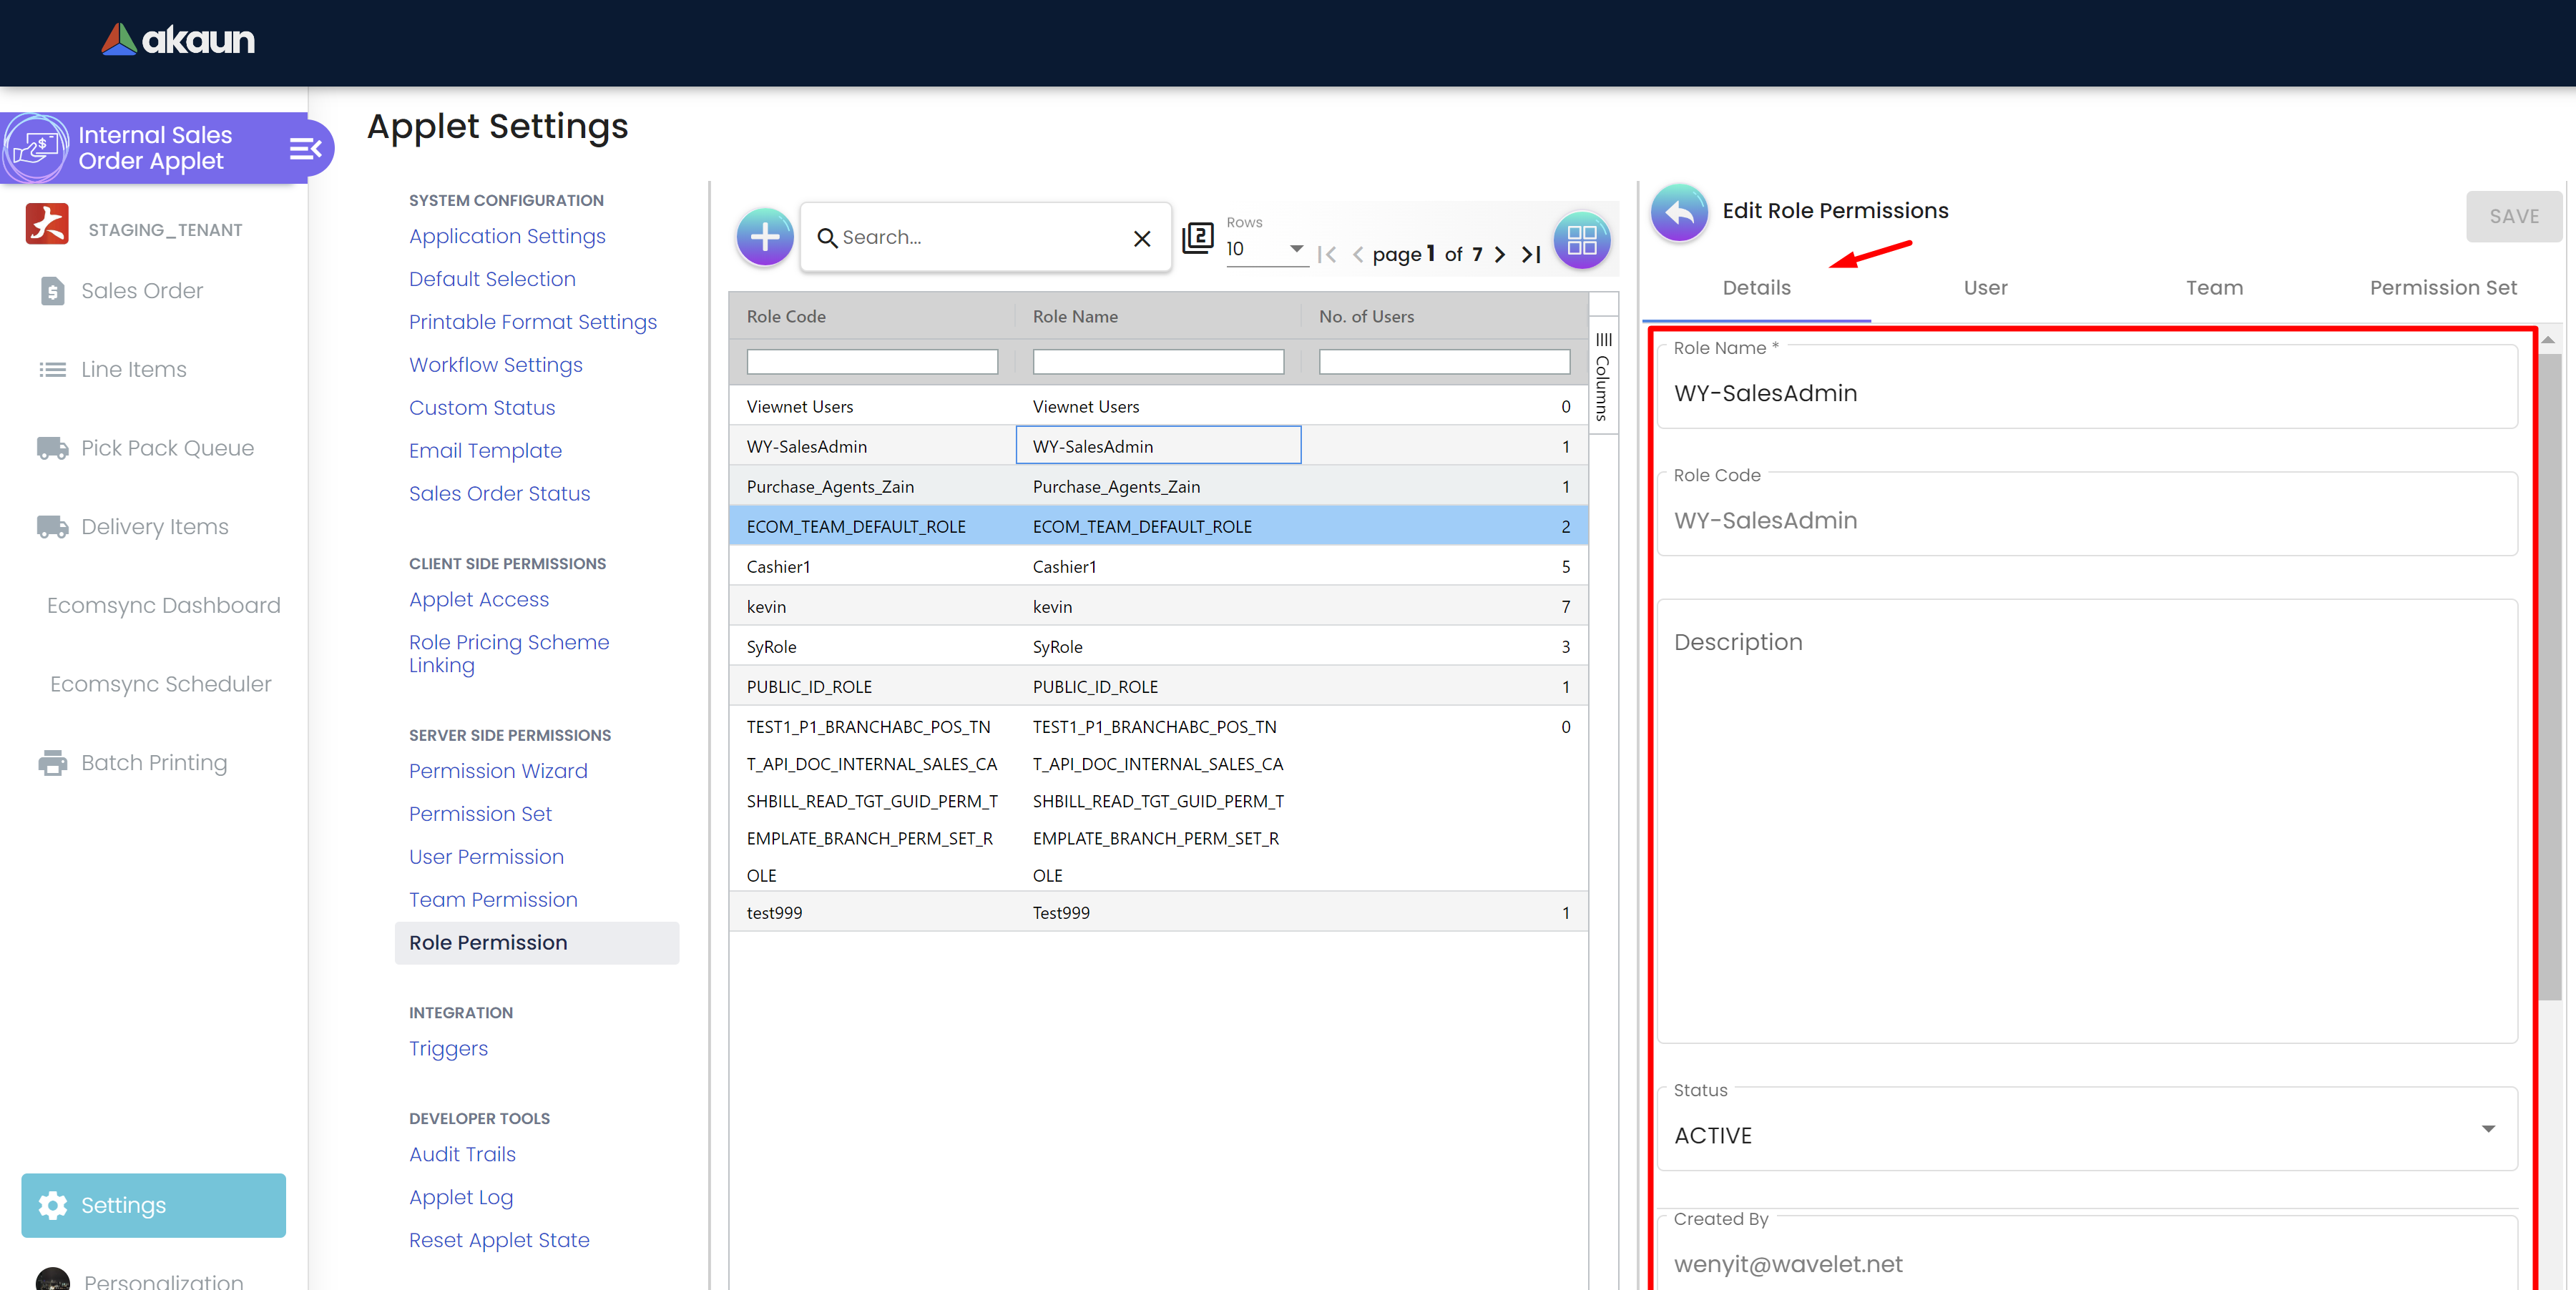Collapse sidebar using the menu icon
This screenshot has width=2576, height=1290.
[x=305, y=149]
